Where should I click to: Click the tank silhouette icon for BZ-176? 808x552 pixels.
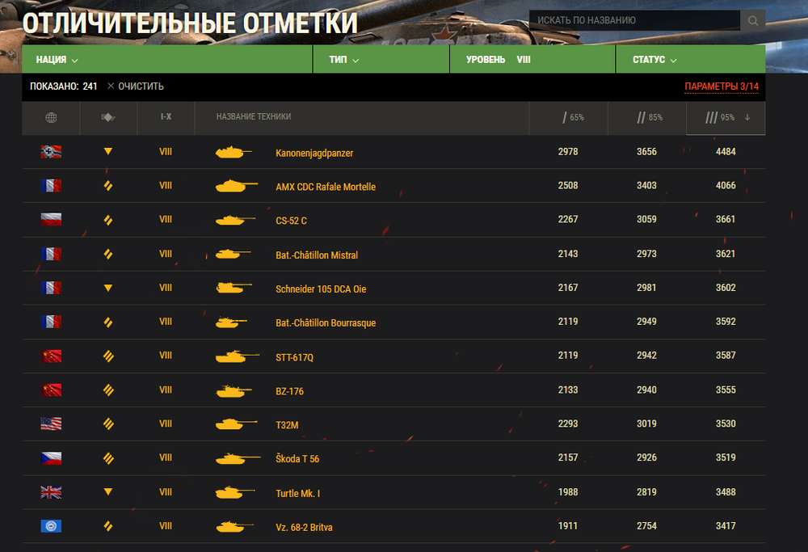point(234,391)
